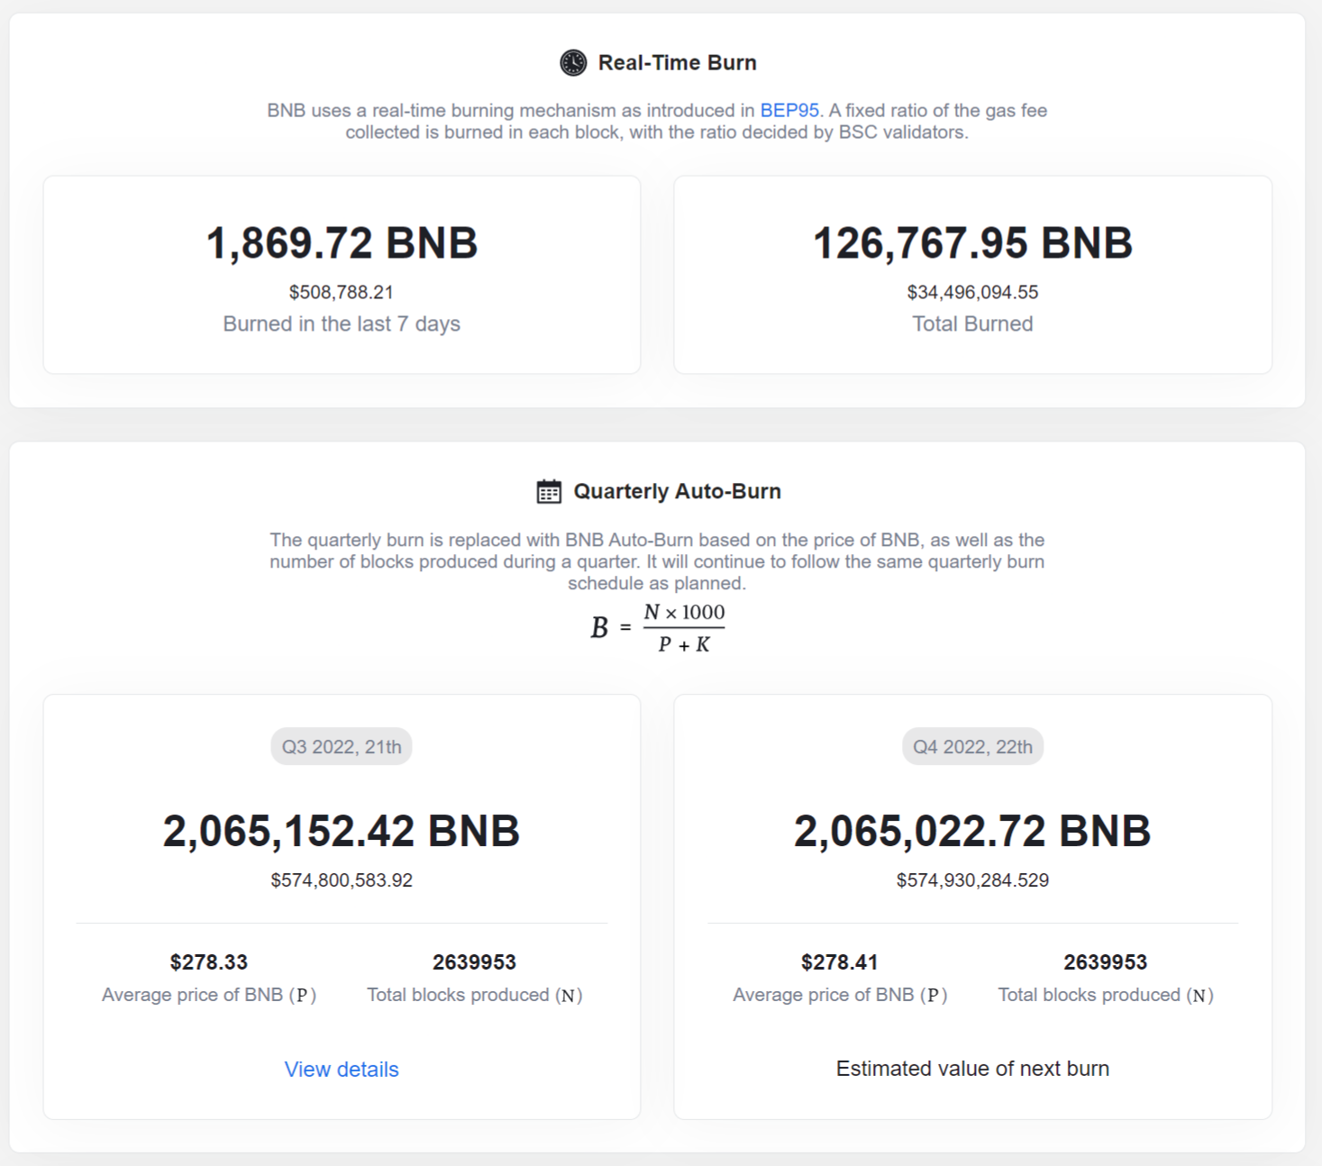Click the $278.41 average price value
The image size is (1322, 1166).
pyautogui.click(x=839, y=962)
